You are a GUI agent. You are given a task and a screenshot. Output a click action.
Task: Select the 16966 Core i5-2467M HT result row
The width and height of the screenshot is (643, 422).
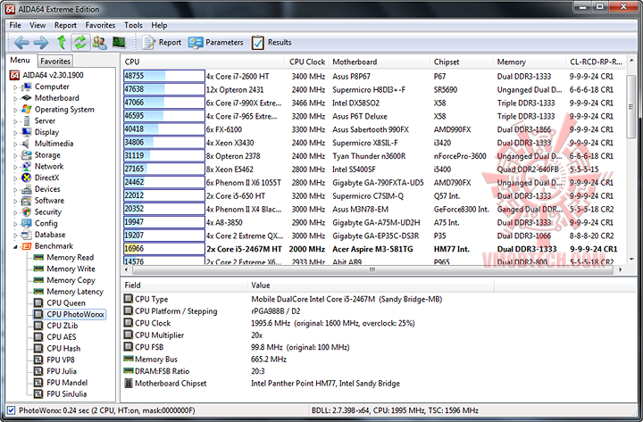[x=374, y=249]
